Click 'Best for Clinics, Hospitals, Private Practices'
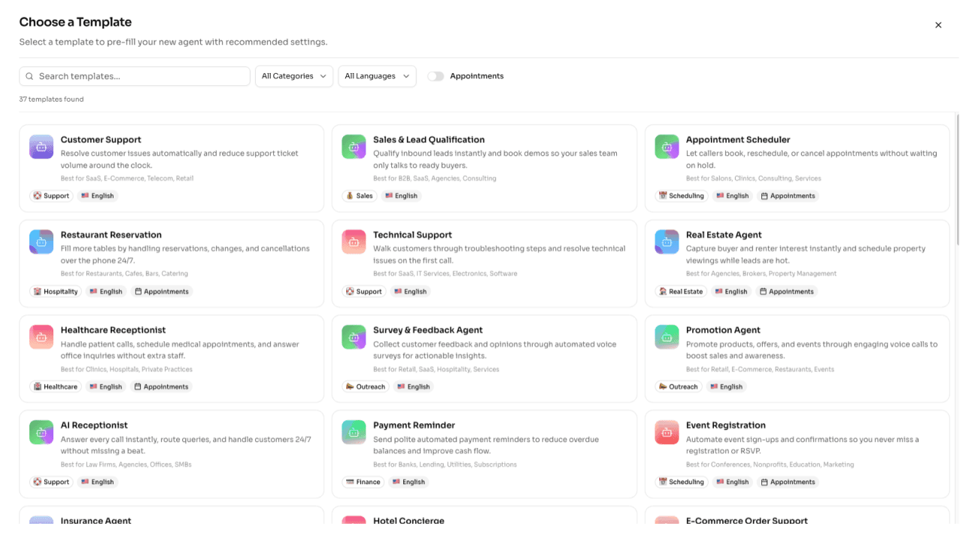The width and height of the screenshot is (963, 542). coord(126,370)
